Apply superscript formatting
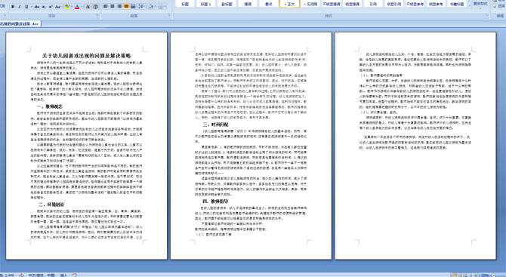The image size is (506, 277). click(x=51, y=7)
